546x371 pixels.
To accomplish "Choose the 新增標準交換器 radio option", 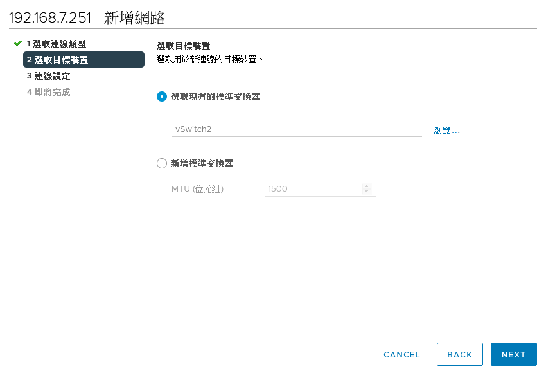I will point(162,163).
